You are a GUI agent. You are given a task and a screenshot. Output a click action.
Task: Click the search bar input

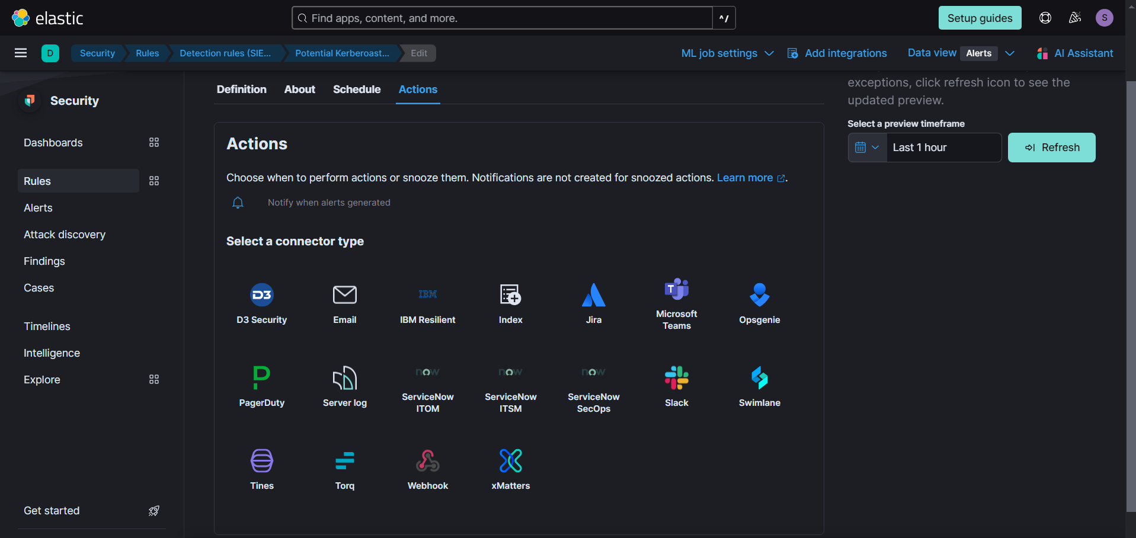tap(503, 18)
